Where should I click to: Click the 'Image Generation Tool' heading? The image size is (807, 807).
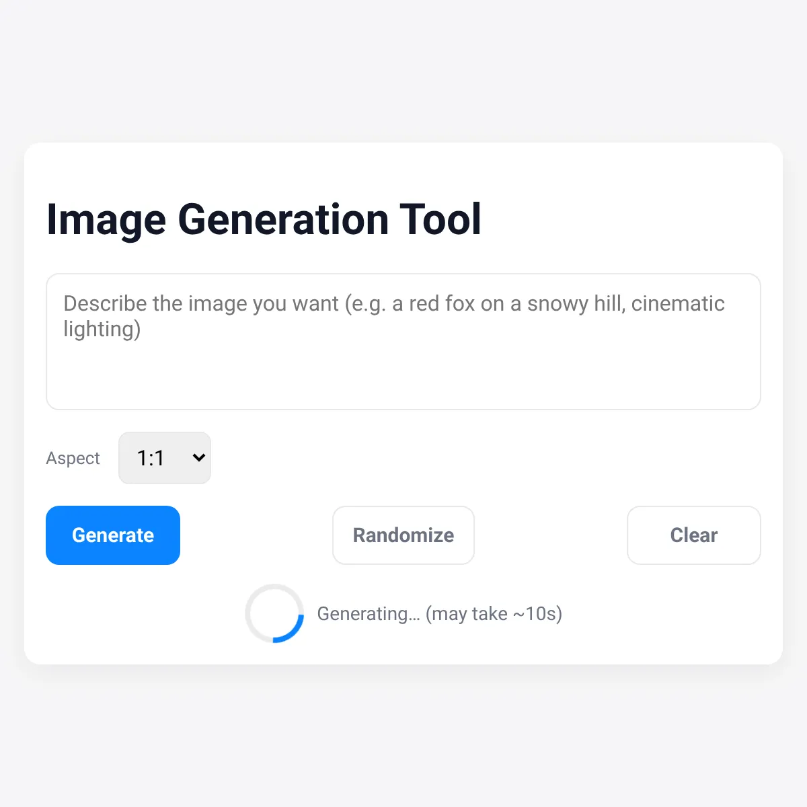click(264, 219)
